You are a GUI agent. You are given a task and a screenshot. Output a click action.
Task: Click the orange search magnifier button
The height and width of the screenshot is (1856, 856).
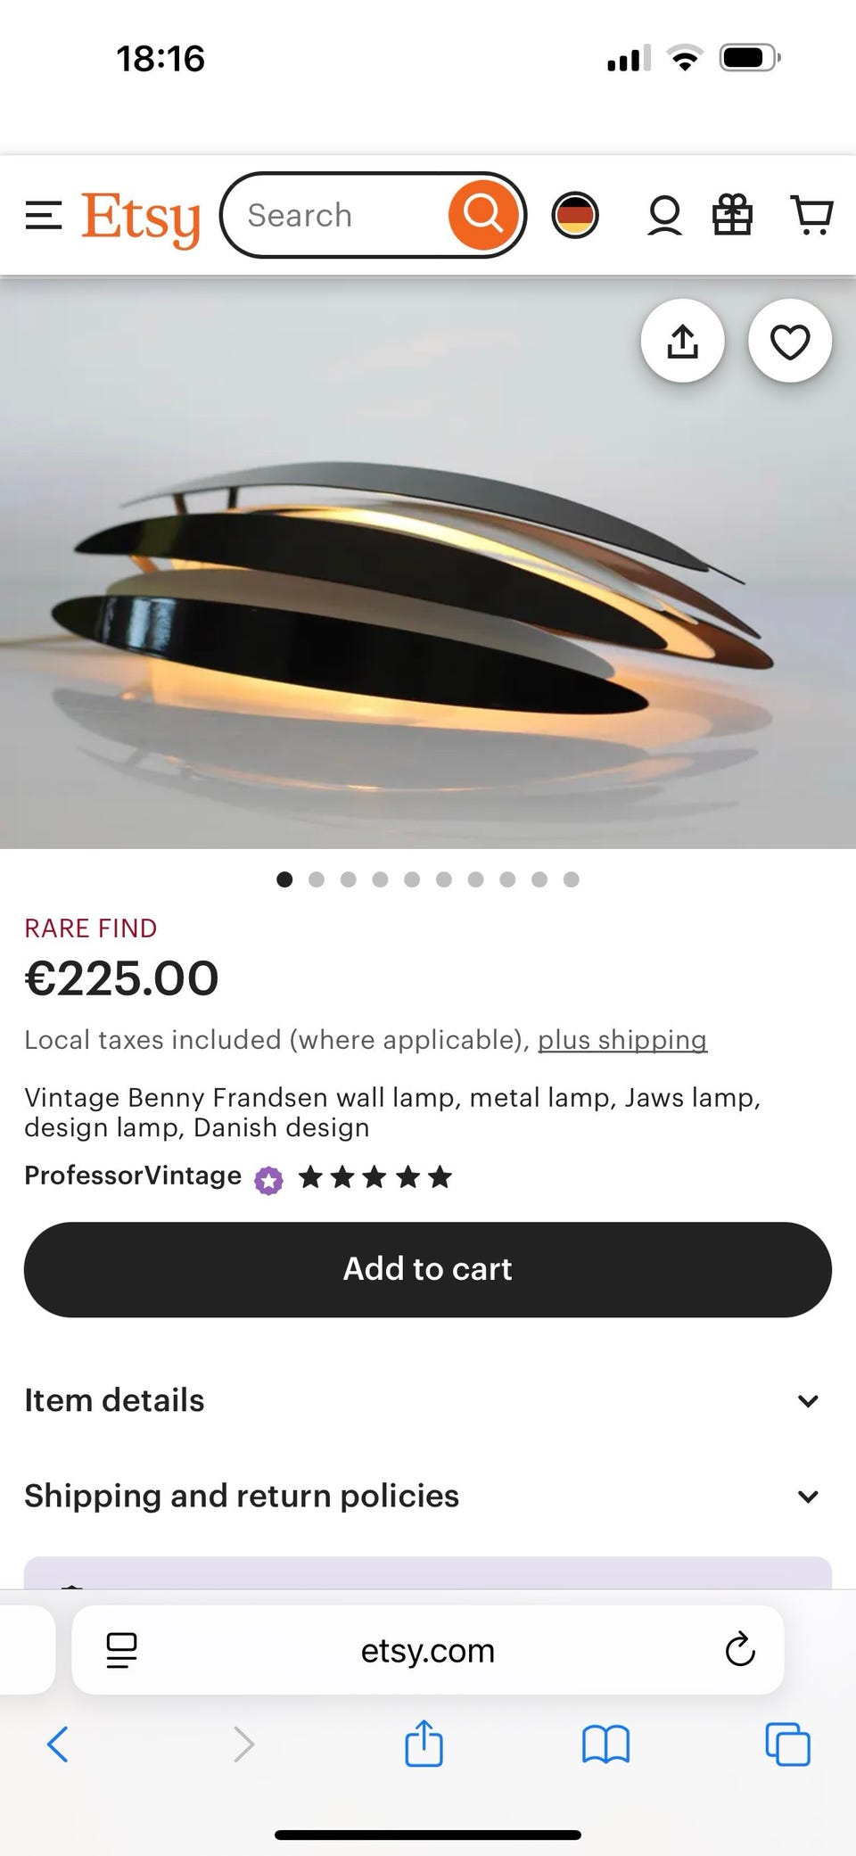click(483, 215)
